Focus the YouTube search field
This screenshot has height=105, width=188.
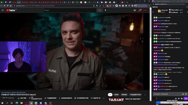[x=70, y=10]
